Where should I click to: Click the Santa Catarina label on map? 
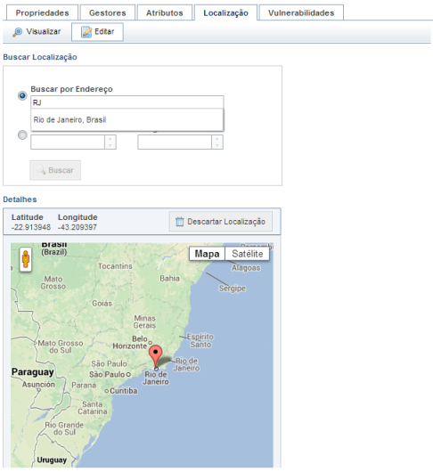click(93, 408)
